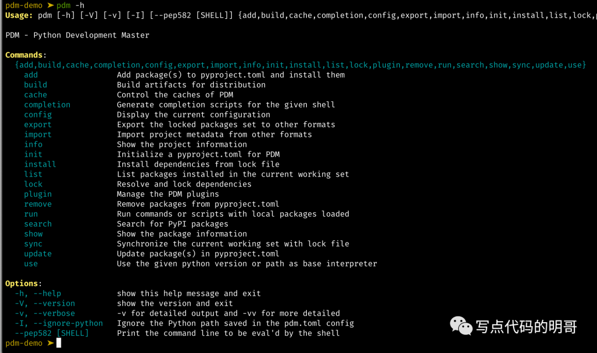This screenshot has width=597, height=353.
Task: Click the 'install' command entry
Action: pyautogui.click(x=40, y=164)
